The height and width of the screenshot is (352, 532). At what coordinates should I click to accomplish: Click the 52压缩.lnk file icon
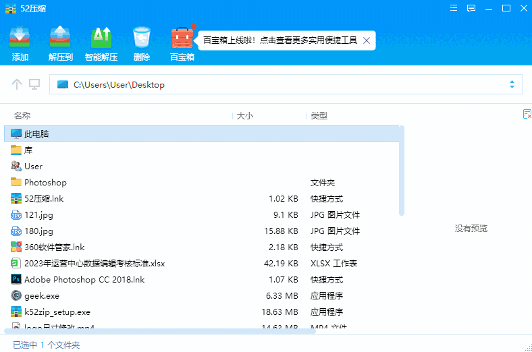[16, 198]
